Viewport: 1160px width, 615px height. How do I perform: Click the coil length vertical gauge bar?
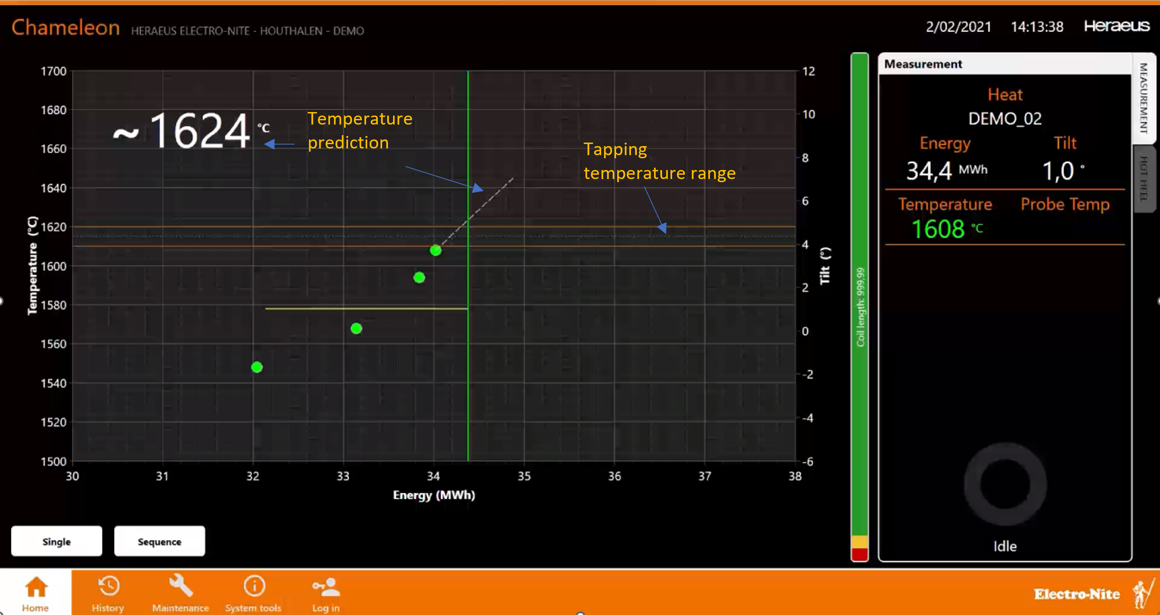tap(859, 306)
